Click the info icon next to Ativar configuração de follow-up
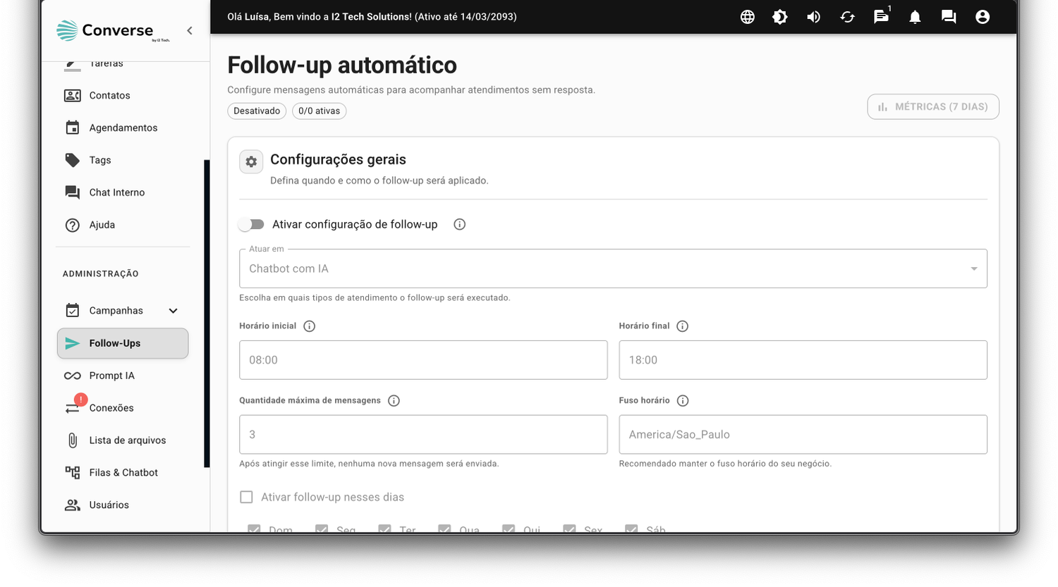This screenshot has height=587, width=1058. (460, 224)
